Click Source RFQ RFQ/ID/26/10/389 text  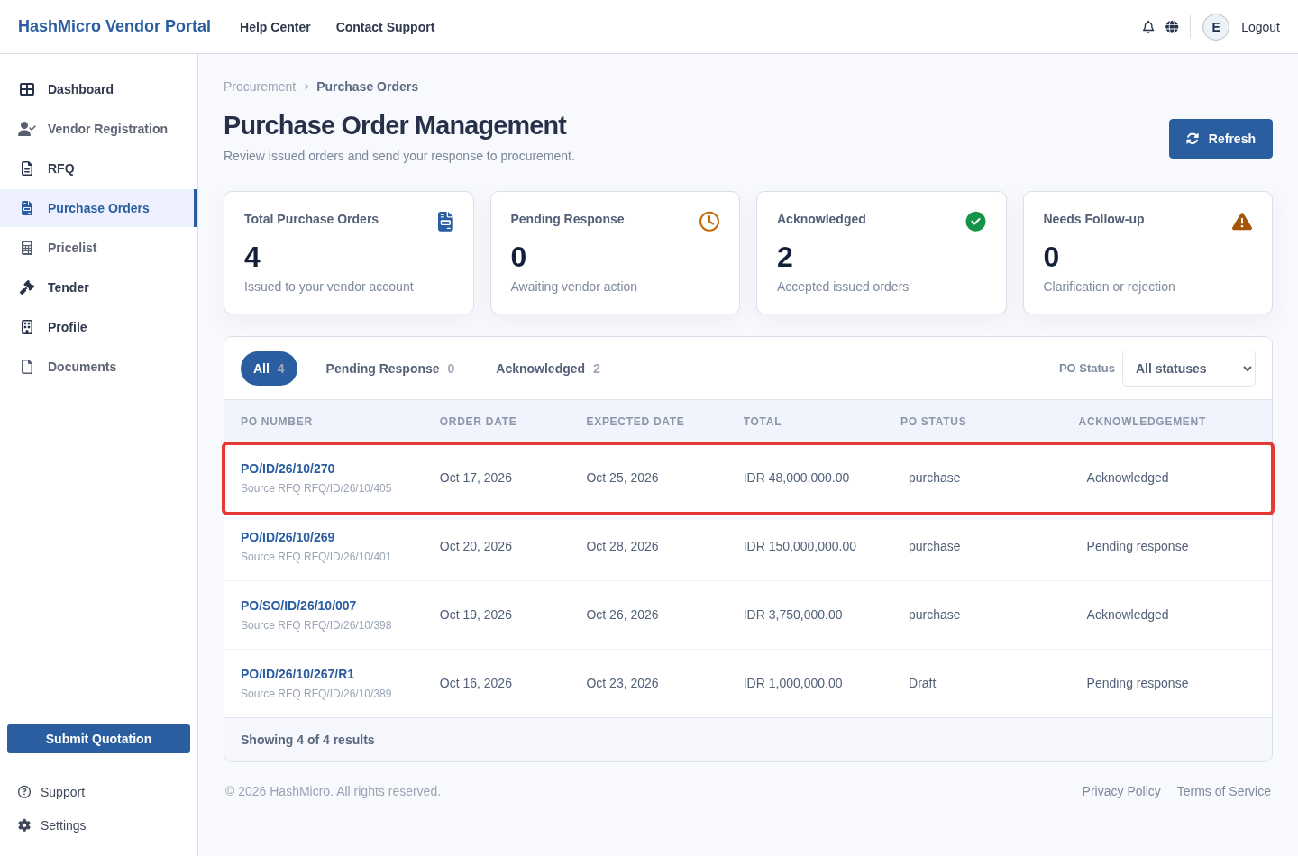coord(316,694)
